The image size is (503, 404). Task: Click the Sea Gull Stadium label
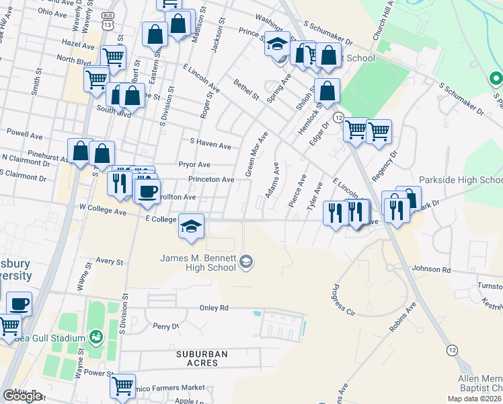pos(50,338)
